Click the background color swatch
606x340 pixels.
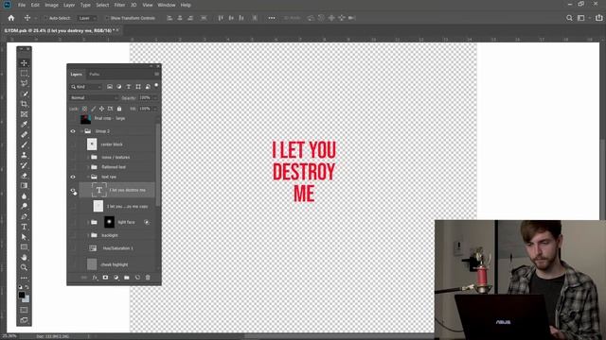coord(27,299)
